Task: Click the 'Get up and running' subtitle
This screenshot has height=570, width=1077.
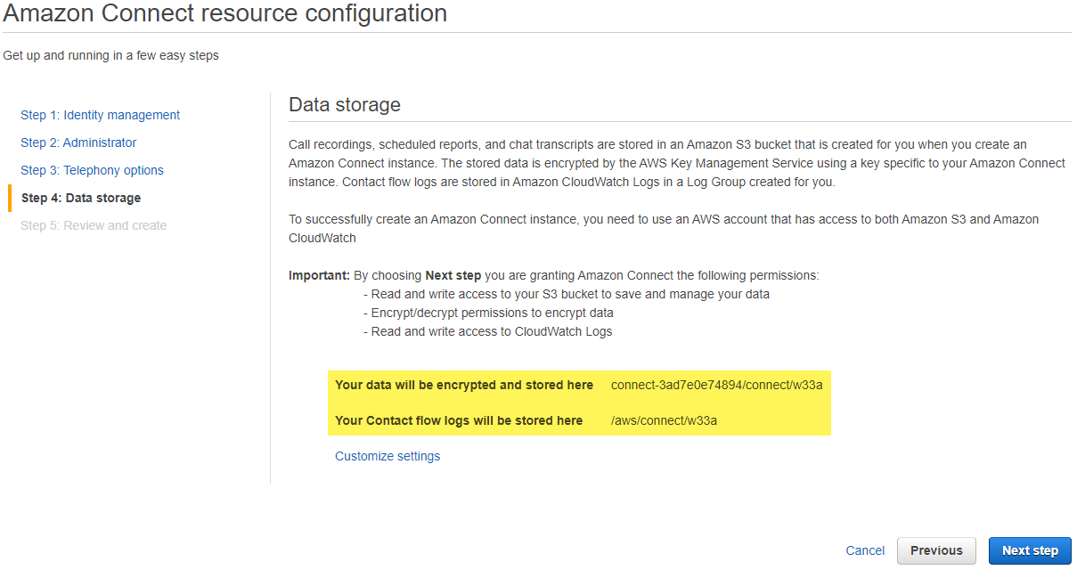Action: tap(110, 55)
